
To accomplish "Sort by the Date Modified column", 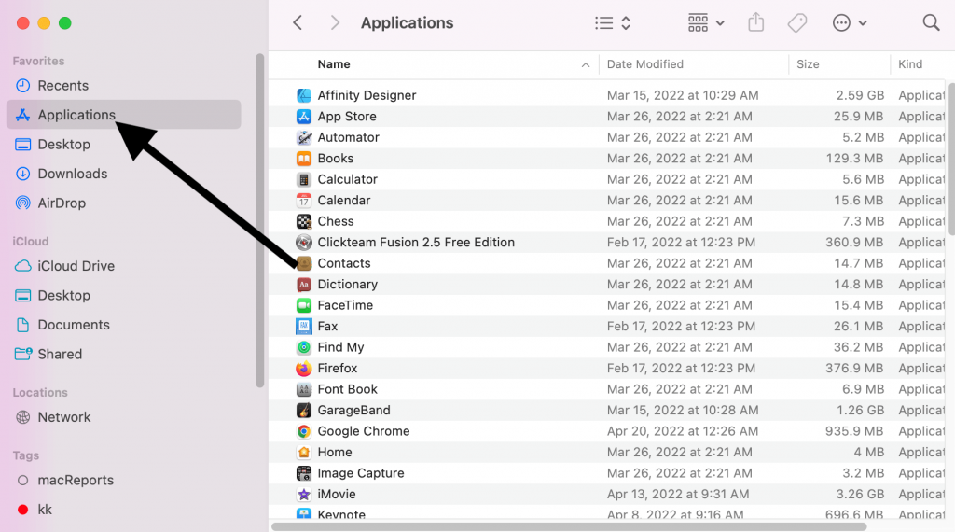I will (x=645, y=64).
